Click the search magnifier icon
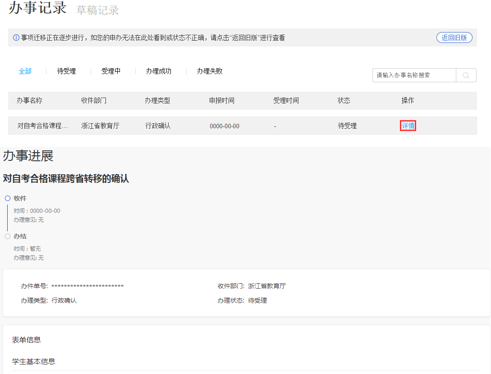491x374 pixels. point(466,75)
